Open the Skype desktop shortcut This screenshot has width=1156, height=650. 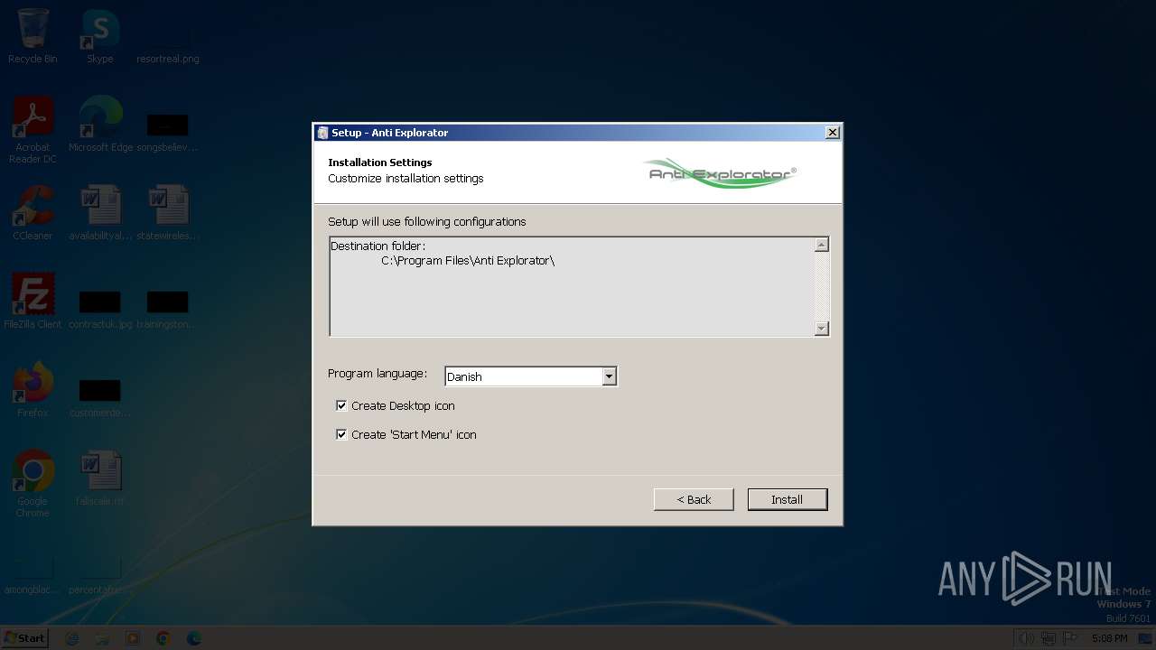point(100,36)
